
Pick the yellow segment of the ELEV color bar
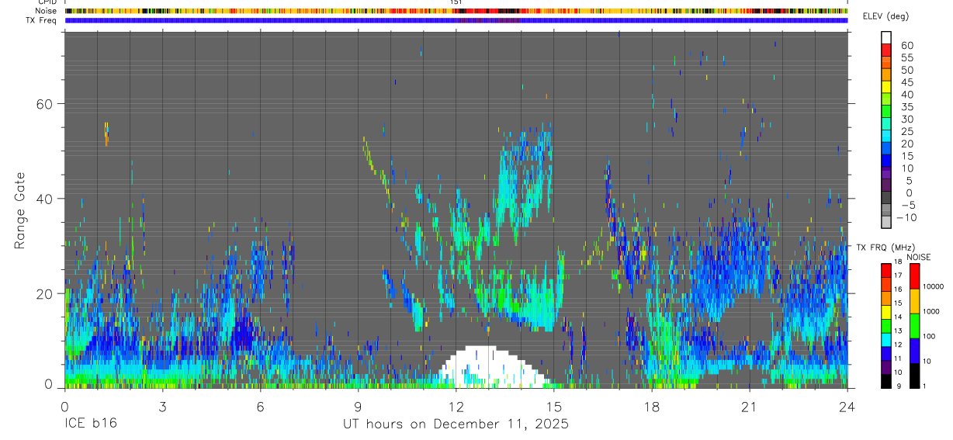tap(886, 87)
